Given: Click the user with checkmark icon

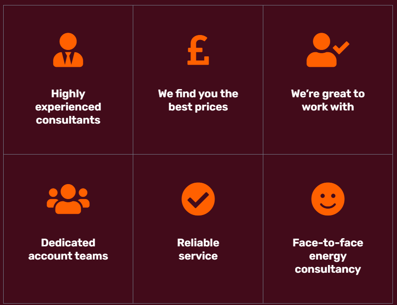Looking at the screenshot, I should pyautogui.click(x=327, y=50).
